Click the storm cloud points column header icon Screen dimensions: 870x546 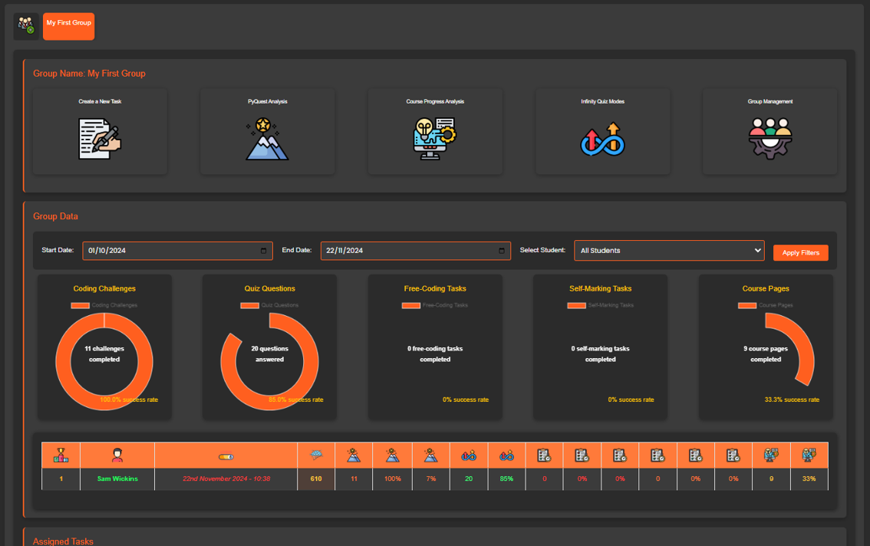[x=315, y=456]
